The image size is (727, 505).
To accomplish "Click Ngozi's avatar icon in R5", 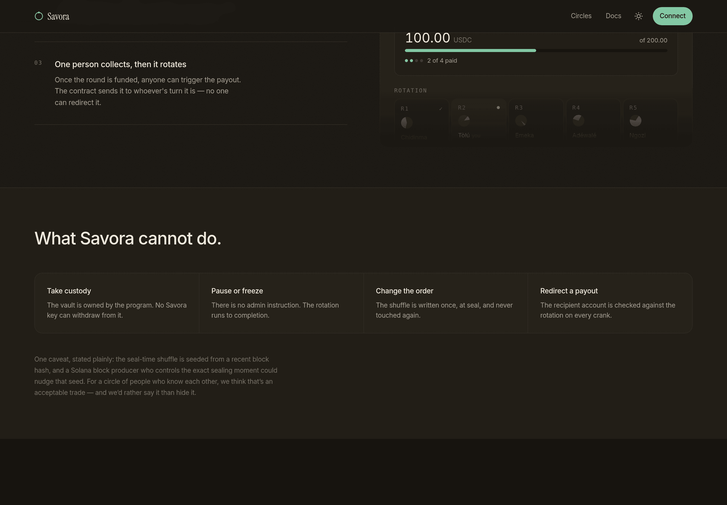I will pos(635,120).
